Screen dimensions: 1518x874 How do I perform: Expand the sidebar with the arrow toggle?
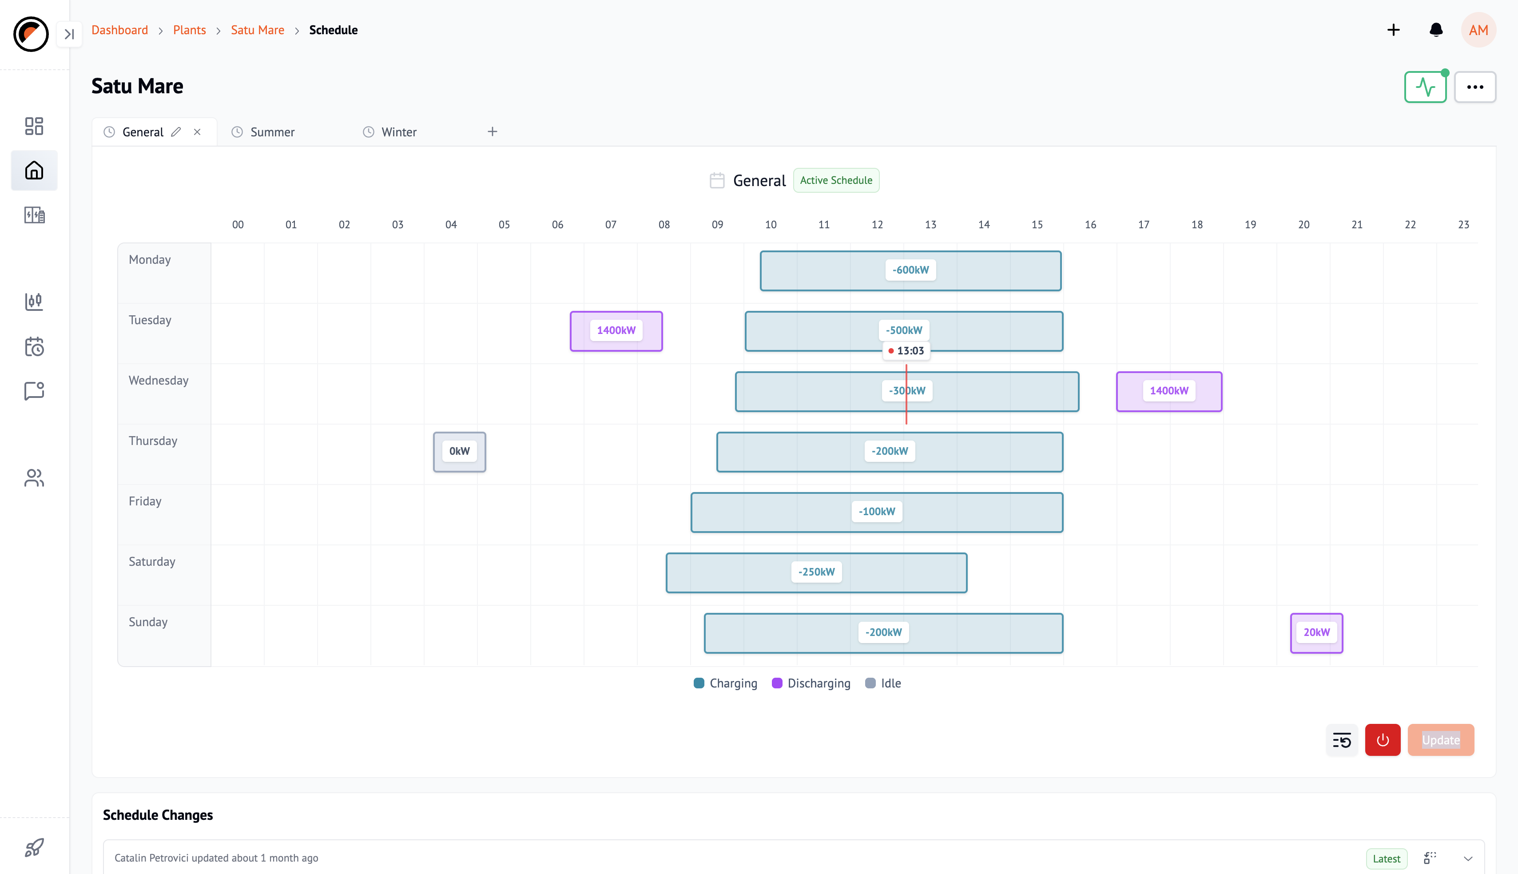pyautogui.click(x=69, y=34)
